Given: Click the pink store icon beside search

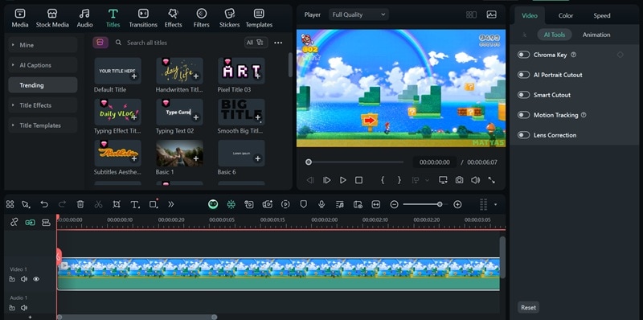Looking at the screenshot, I should (100, 43).
